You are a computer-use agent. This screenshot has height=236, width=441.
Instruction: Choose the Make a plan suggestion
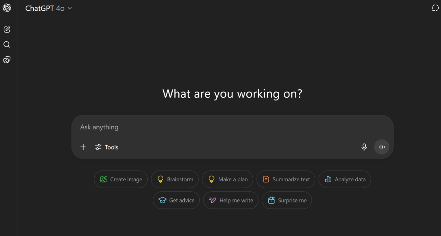[x=227, y=179]
